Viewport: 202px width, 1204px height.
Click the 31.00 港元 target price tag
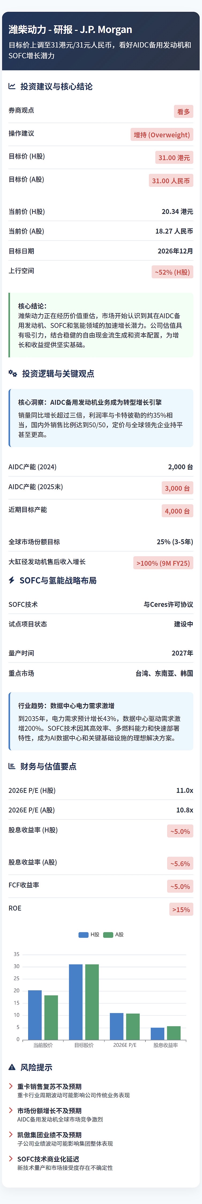174,158
